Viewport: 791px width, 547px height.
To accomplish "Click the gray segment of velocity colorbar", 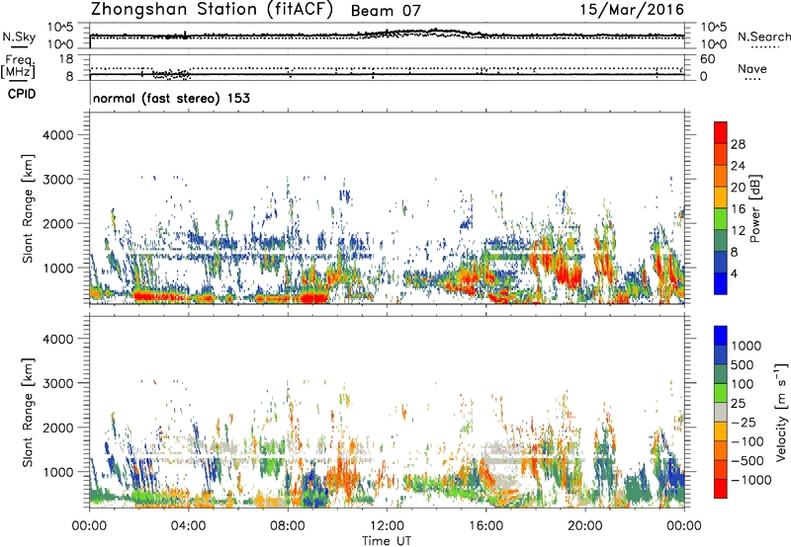I will [721, 412].
